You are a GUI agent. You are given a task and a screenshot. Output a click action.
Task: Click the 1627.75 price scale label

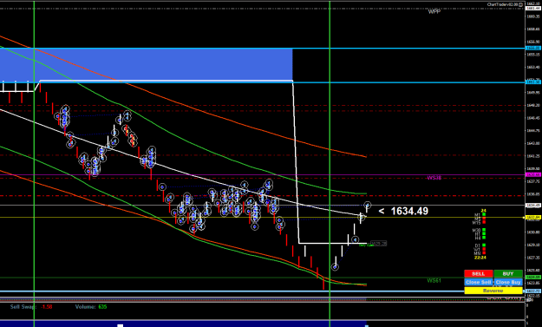pyautogui.click(x=533, y=258)
